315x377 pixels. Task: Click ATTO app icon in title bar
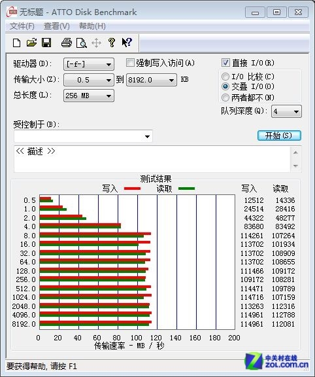pos(12,12)
